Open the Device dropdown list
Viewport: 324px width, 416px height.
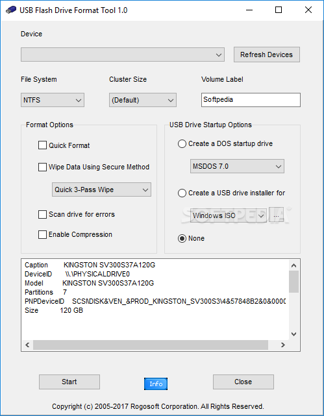coord(123,55)
